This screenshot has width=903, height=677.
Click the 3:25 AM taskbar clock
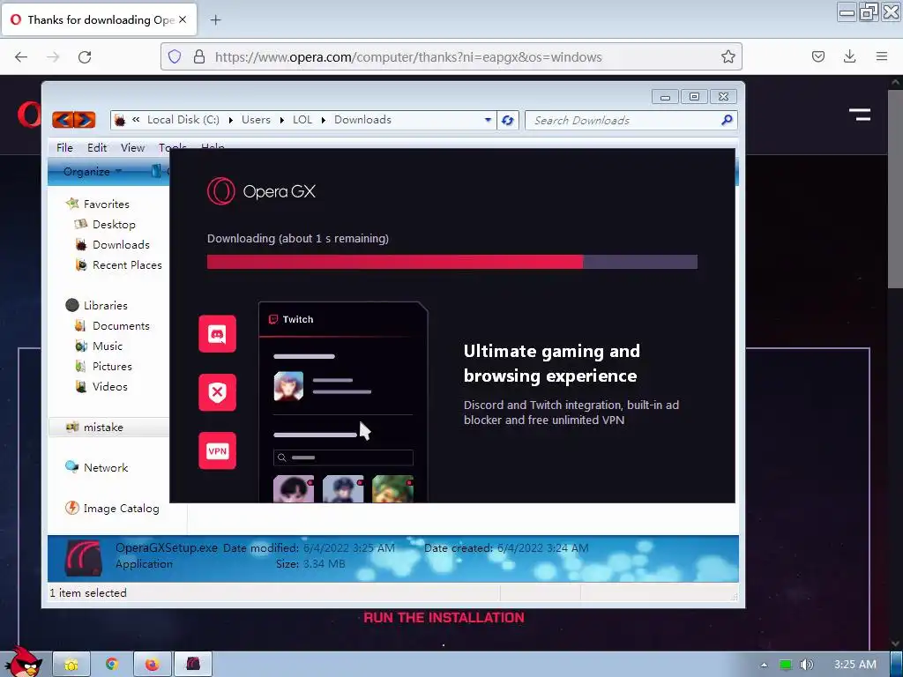coord(854,665)
